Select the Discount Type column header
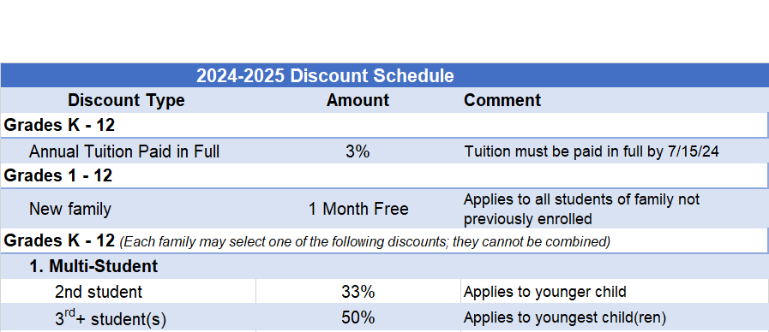This screenshot has height=332, width=769. [126, 100]
